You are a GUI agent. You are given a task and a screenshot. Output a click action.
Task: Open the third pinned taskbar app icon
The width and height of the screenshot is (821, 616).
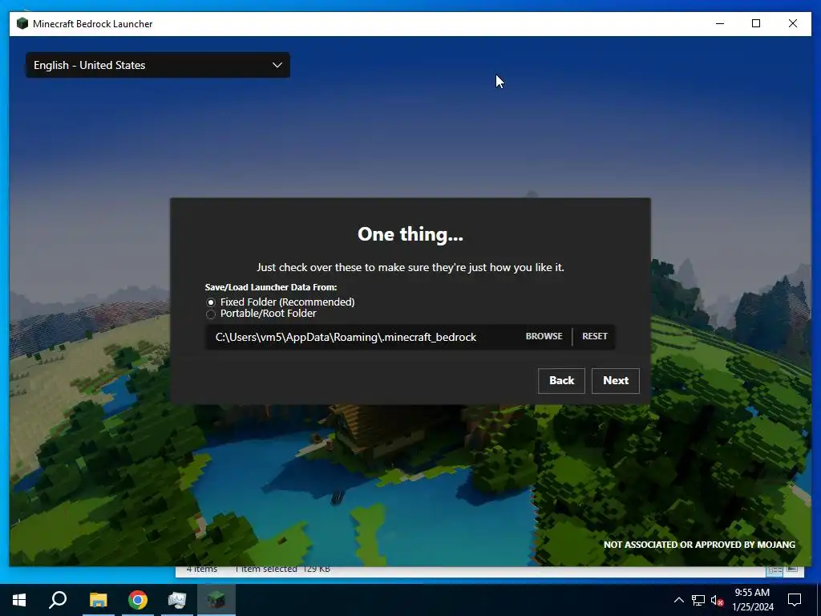[177, 600]
